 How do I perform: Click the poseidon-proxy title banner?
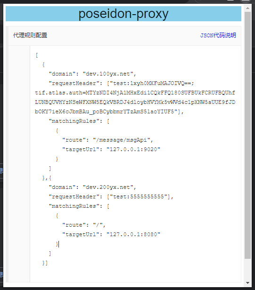[123, 14]
